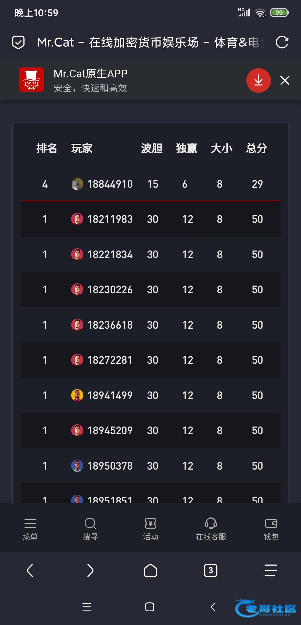Tap the 总分 column header
The height and width of the screenshot is (625, 301).
pyautogui.click(x=256, y=148)
